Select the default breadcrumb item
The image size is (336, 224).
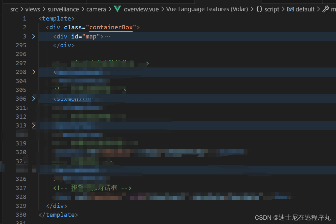point(305,9)
